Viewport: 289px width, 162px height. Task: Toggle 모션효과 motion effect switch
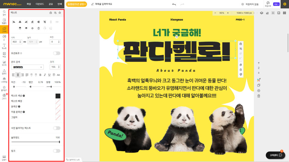(57, 53)
